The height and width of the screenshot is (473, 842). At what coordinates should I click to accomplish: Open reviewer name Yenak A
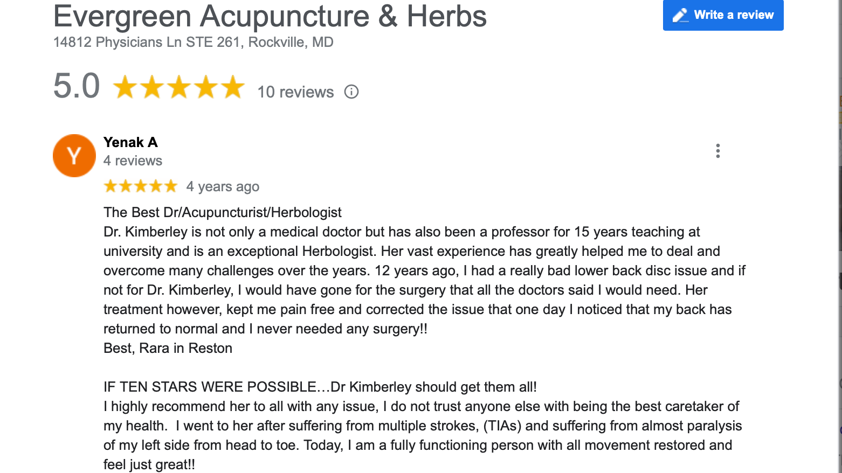point(130,142)
